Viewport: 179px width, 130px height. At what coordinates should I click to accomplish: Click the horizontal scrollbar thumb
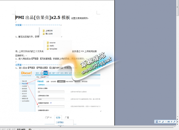click(x=87, y=127)
